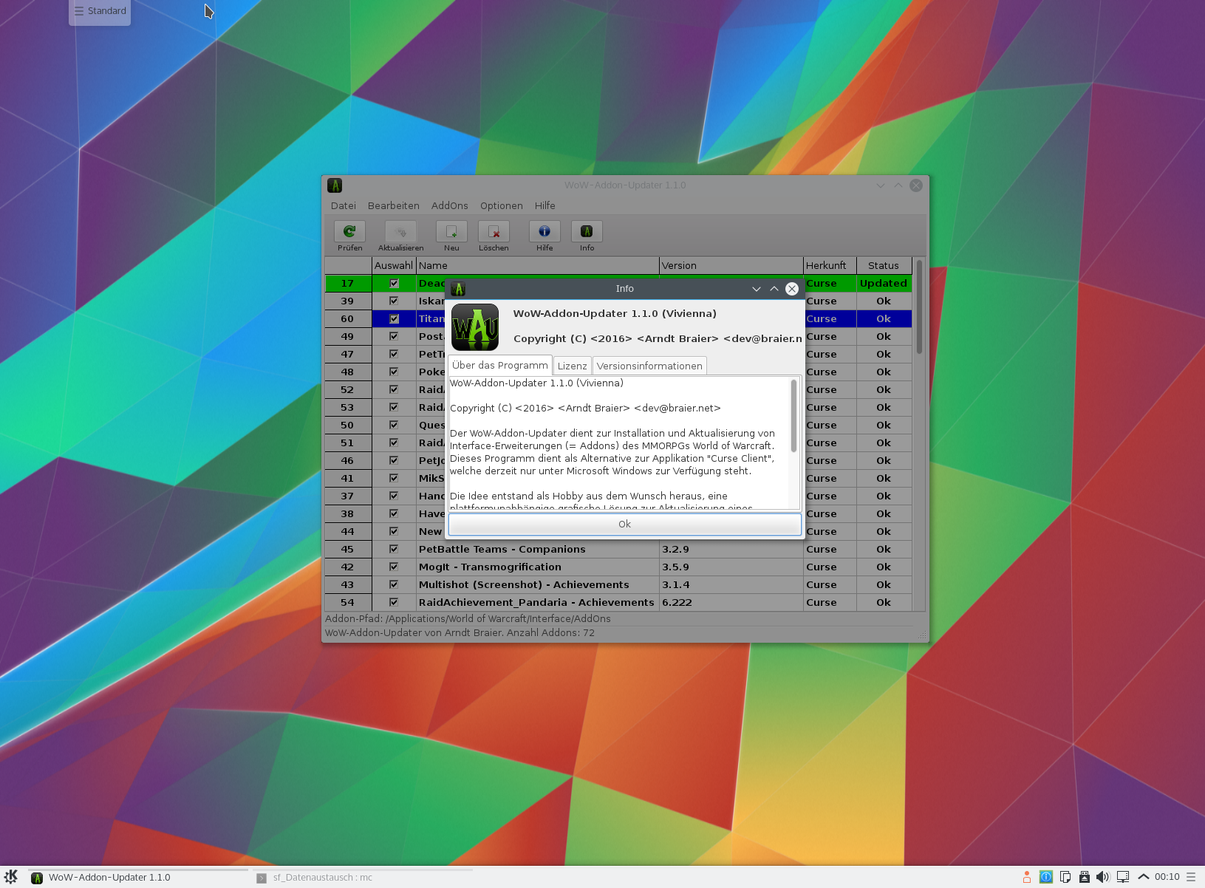Toggle the checkbox for addon row 45

pyautogui.click(x=394, y=549)
